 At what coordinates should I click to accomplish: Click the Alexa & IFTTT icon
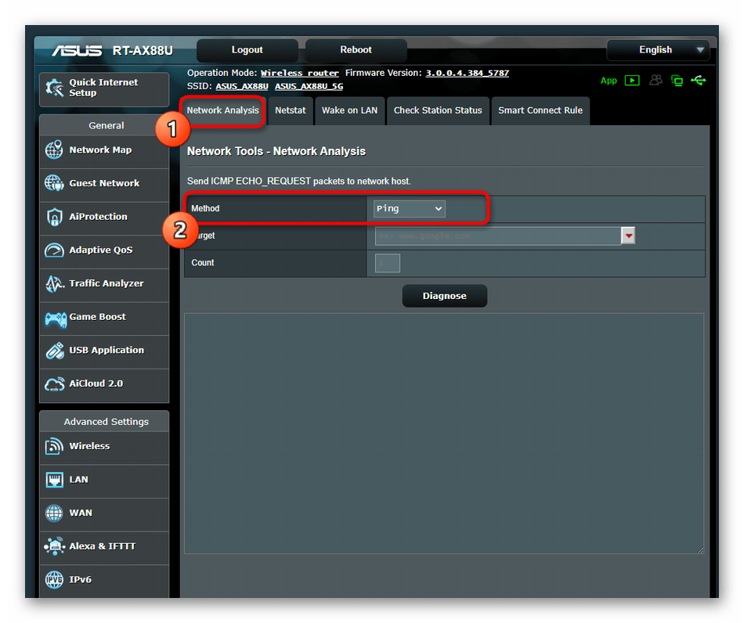[55, 546]
